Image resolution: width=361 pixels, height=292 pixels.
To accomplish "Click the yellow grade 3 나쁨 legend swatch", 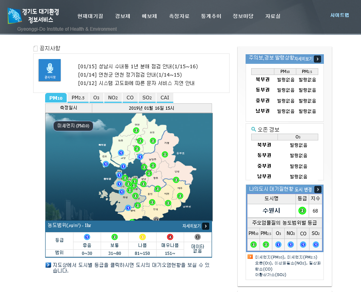I will tap(142, 237).
